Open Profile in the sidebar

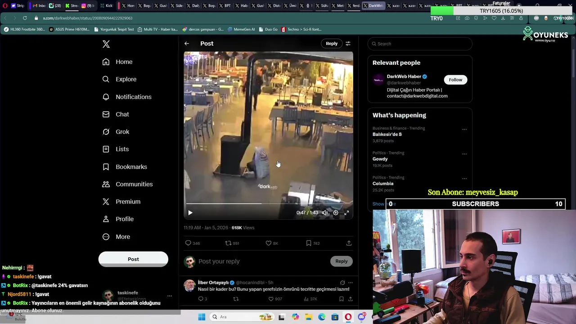[x=118, y=219]
